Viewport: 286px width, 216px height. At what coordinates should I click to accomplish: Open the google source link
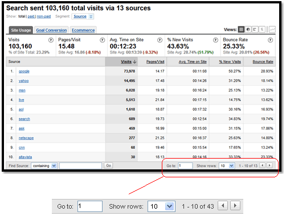tap(24, 72)
